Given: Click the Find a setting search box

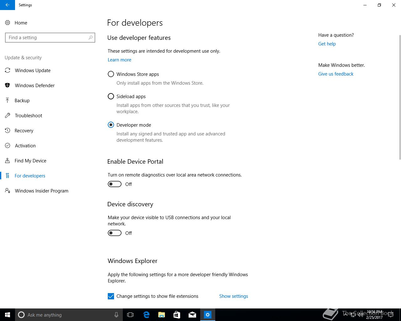Looking at the screenshot, I should point(50,38).
